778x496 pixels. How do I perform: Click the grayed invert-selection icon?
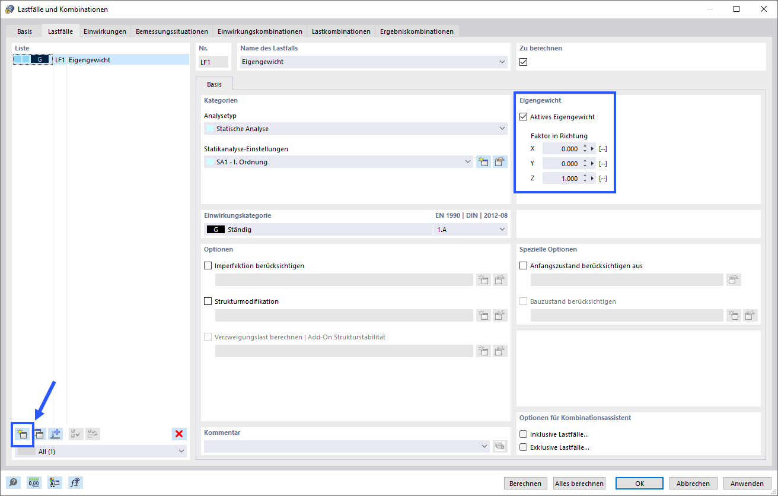(93, 434)
